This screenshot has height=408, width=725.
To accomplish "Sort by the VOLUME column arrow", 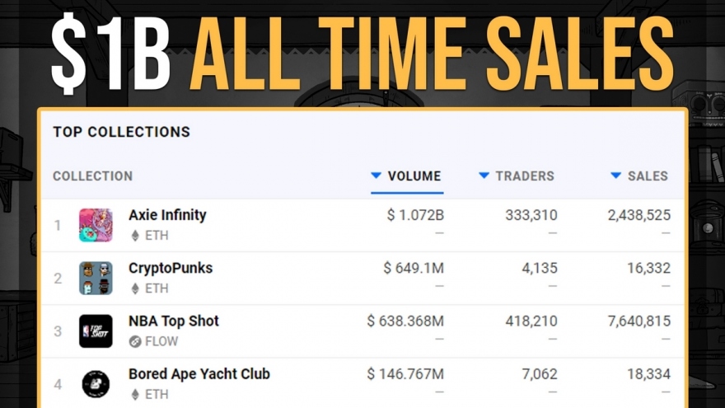I will tap(376, 176).
